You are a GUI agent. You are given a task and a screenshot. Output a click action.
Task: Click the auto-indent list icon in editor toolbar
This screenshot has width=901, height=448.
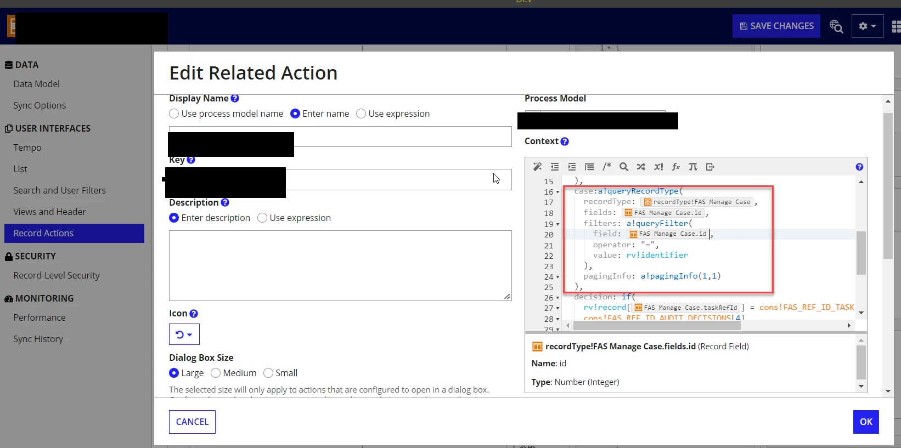[x=589, y=167]
